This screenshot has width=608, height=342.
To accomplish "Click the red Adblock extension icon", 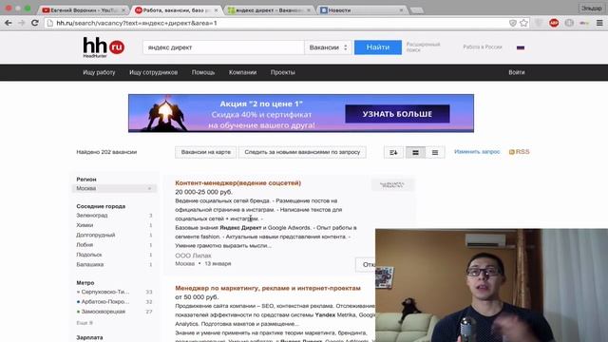I will pyautogui.click(x=554, y=23).
